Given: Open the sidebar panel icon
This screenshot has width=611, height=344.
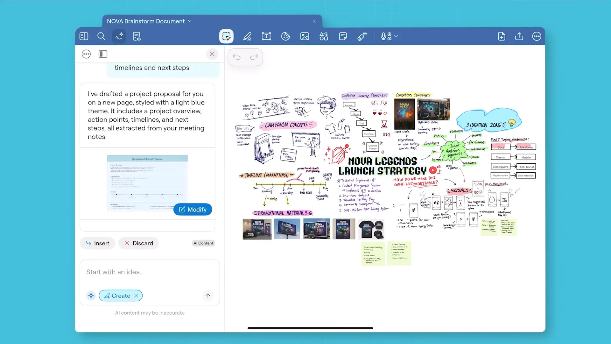Looking at the screenshot, I should (x=84, y=36).
